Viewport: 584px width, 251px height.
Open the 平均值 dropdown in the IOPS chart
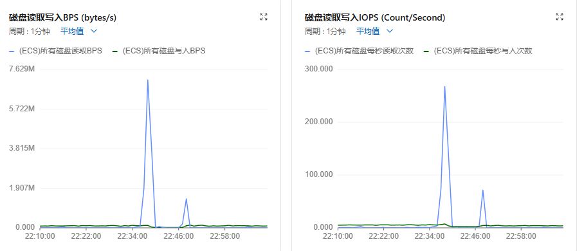[x=374, y=32]
